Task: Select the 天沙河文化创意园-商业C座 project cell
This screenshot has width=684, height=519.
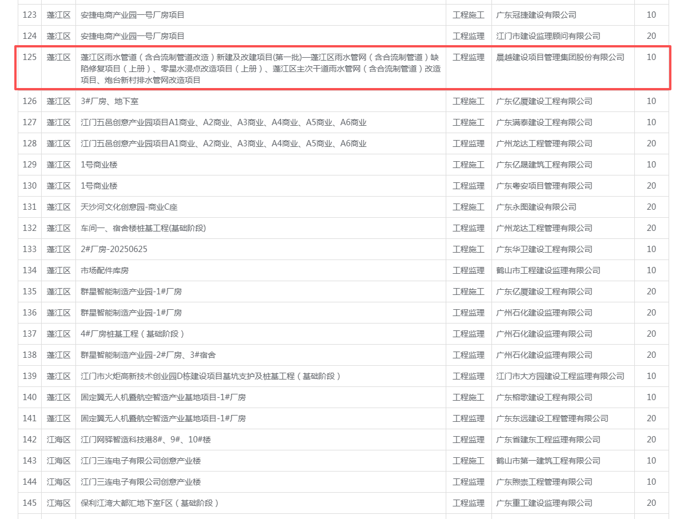Action: (129, 207)
